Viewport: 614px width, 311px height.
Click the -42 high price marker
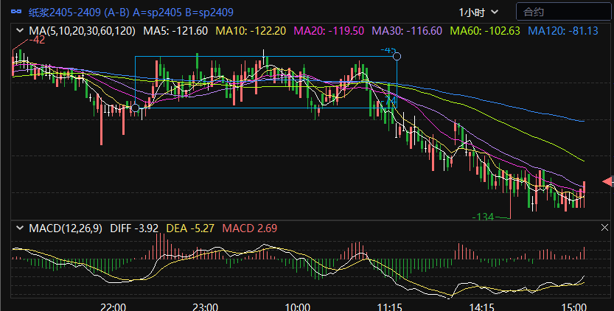[36, 41]
